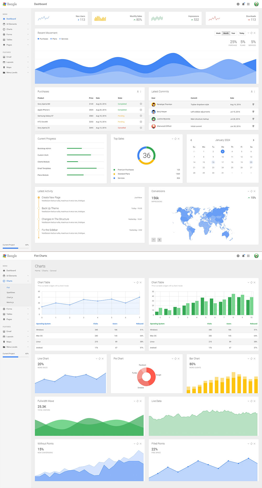Screen dimensions: 262x488
Task: Click the chevron on the Live Data panel
Action: point(248,401)
